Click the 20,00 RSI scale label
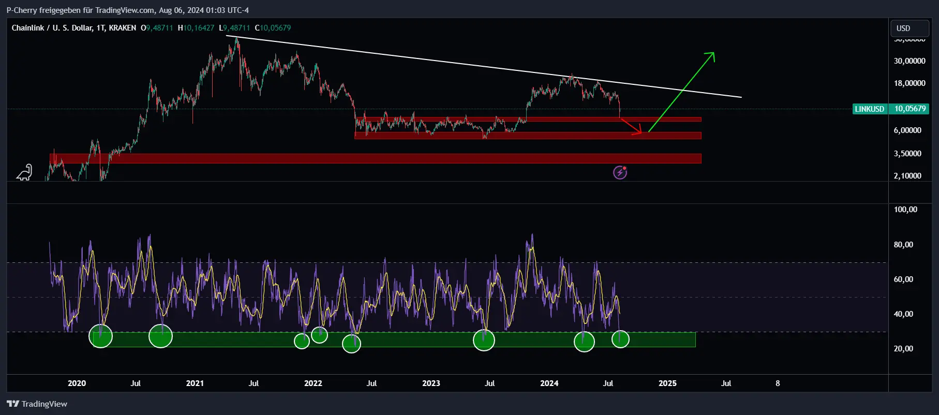The width and height of the screenshot is (939, 415). [903, 349]
